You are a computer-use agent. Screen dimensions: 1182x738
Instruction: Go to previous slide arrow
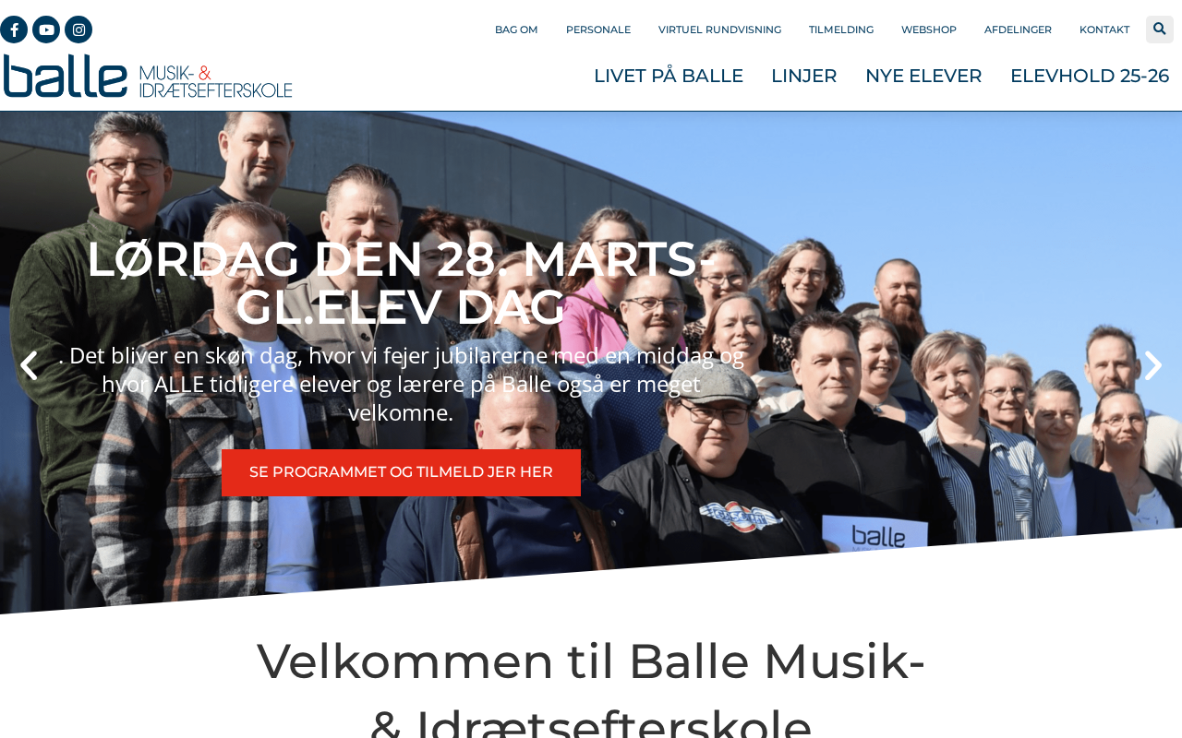(x=29, y=365)
